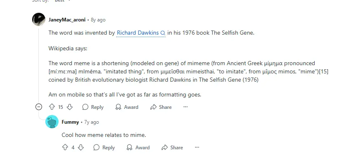343x160 pixels.
Task: Give an award to JaneyMac_aroni's comment
Action: (127, 107)
